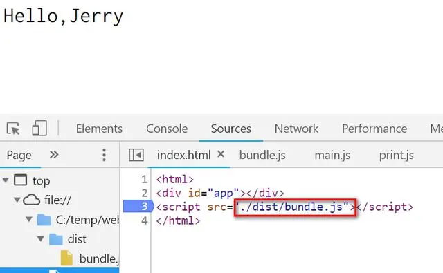Select the top frame tree item
Screen dimensions: 443x273
click(x=41, y=180)
